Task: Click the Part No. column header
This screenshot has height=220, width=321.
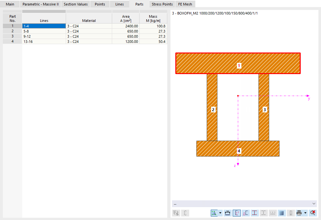Action: 12,18
